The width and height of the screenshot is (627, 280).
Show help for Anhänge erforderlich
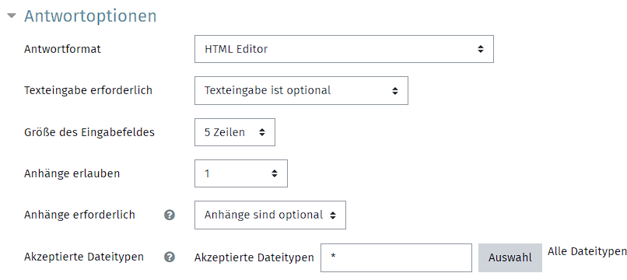[x=170, y=215]
